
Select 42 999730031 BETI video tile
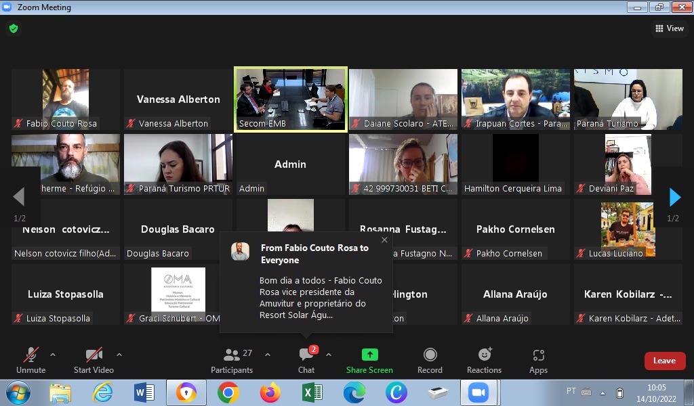[403, 164]
